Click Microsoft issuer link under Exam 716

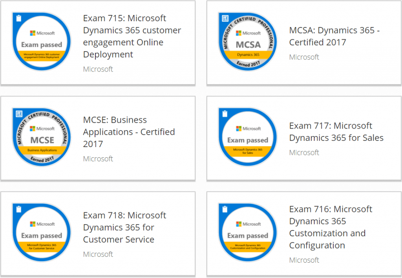(x=304, y=260)
